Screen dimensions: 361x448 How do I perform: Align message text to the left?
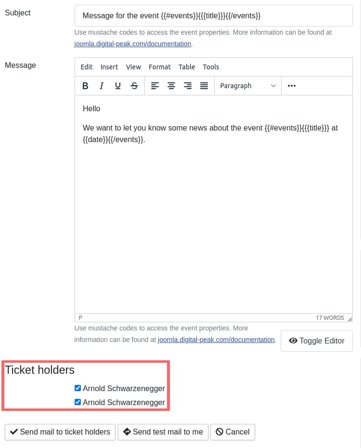point(155,86)
